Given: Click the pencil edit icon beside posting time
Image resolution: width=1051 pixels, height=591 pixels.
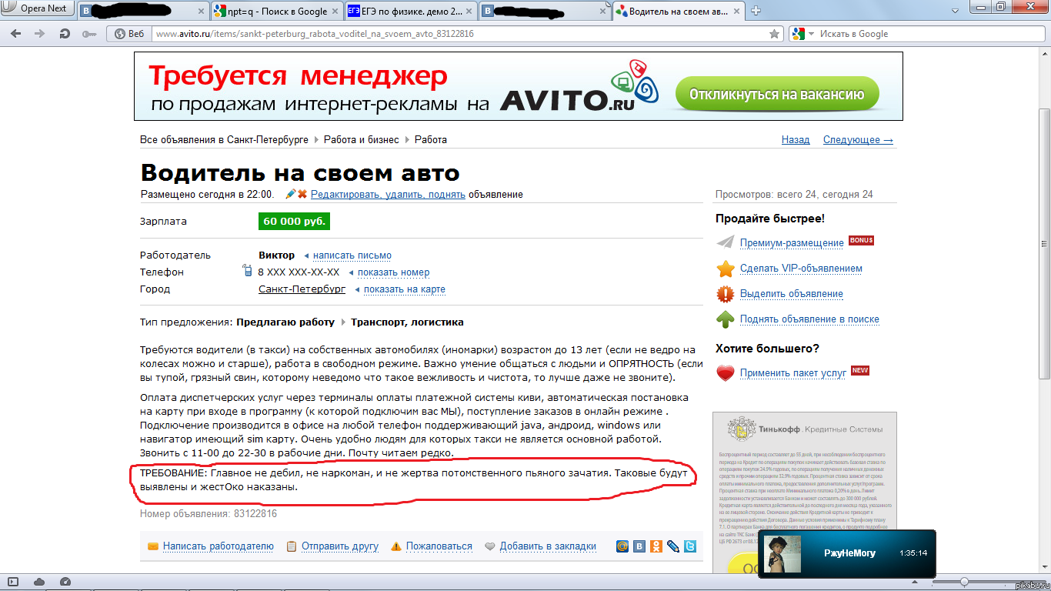Looking at the screenshot, I should pos(290,195).
